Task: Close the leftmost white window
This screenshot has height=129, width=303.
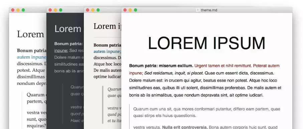Action: (x=13, y=10)
